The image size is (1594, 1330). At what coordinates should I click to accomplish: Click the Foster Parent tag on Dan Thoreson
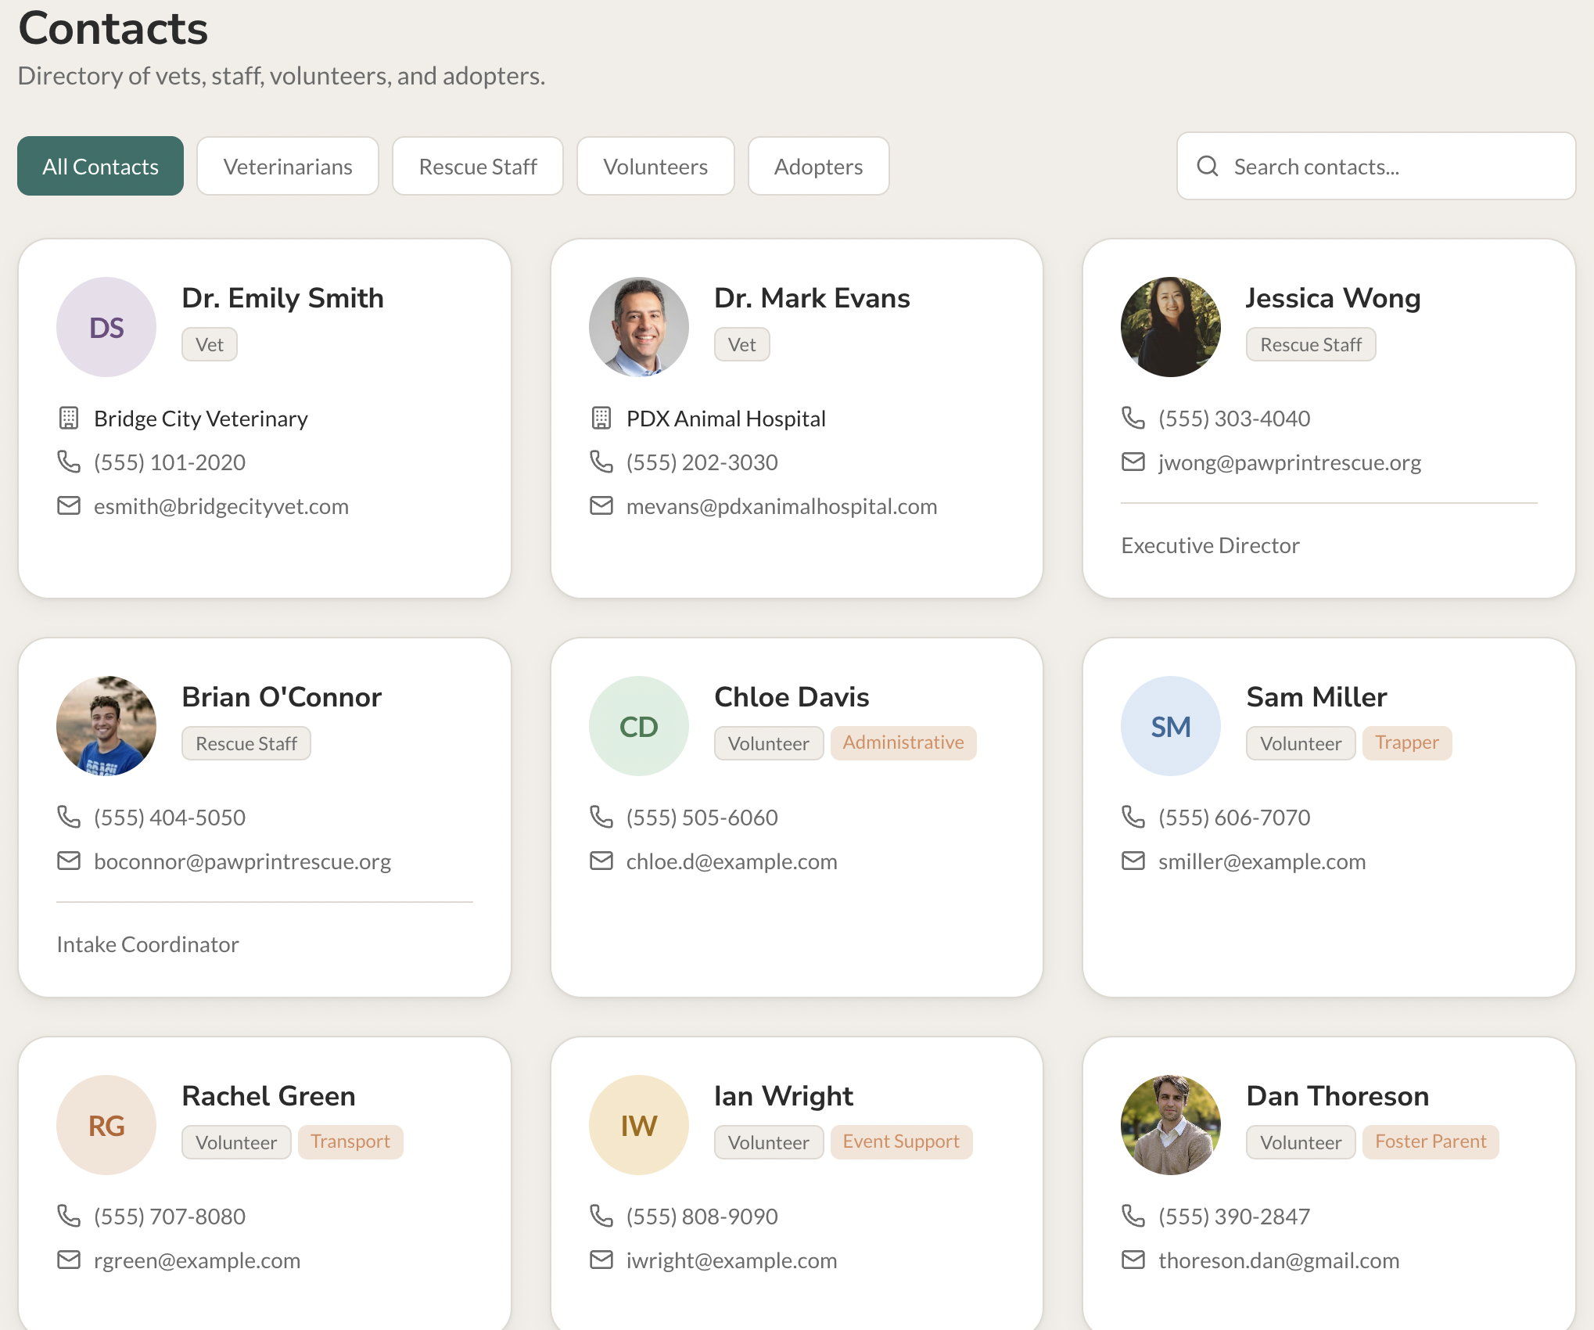click(1431, 1141)
